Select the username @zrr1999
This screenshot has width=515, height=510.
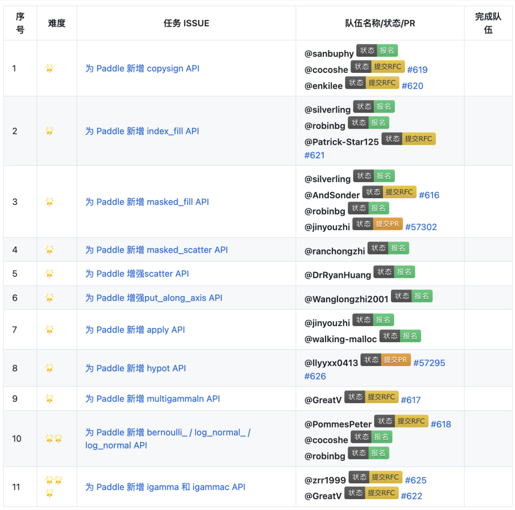point(325,480)
